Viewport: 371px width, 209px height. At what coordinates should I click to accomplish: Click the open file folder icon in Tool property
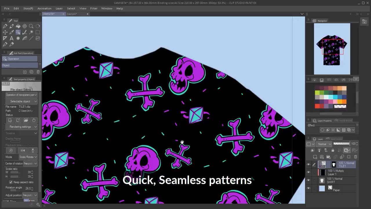coord(26,120)
